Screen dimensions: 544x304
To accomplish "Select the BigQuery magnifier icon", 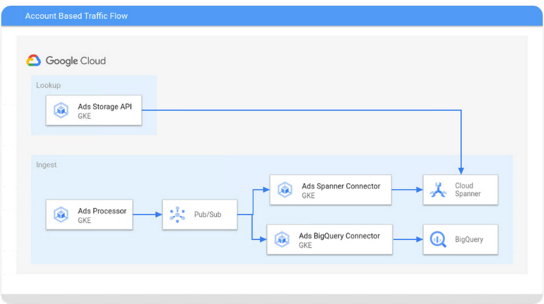I will tap(438, 240).
